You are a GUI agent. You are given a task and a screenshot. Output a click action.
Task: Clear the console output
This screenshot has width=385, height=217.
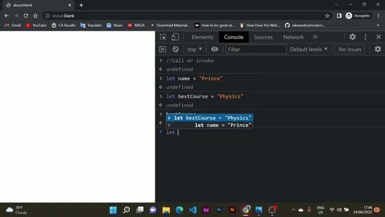point(175,49)
